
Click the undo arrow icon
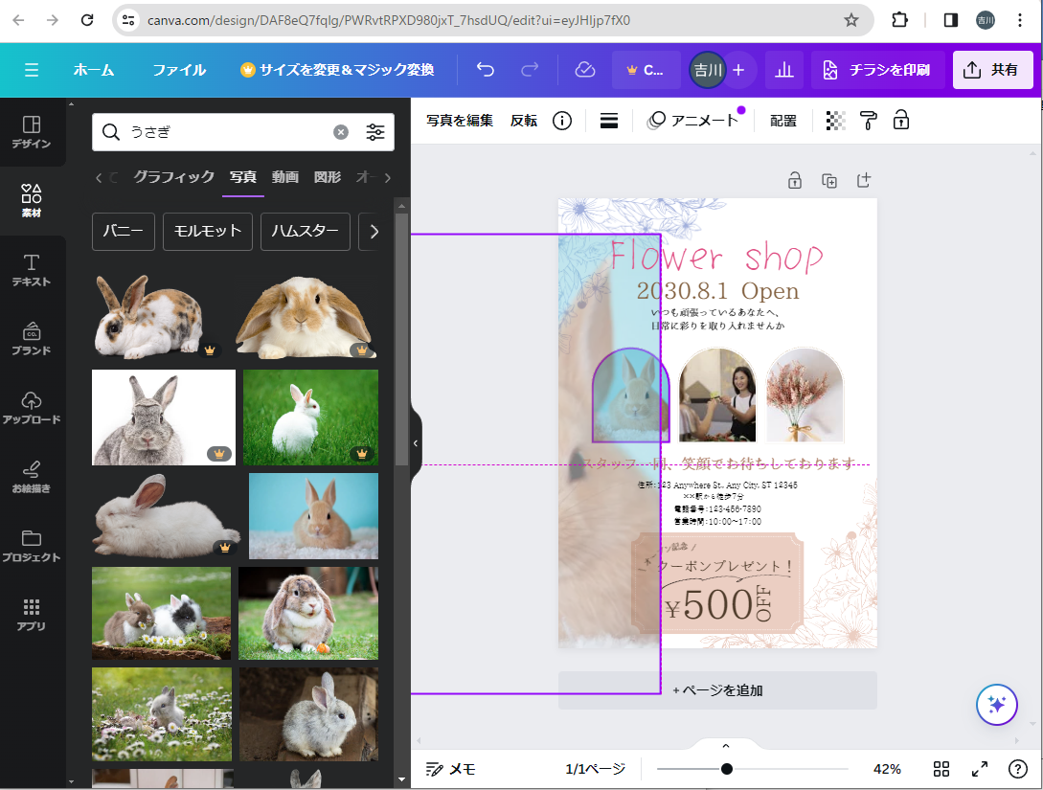click(486, 70)
